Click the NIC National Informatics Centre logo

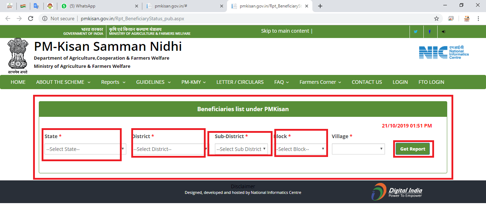[444, 52]
